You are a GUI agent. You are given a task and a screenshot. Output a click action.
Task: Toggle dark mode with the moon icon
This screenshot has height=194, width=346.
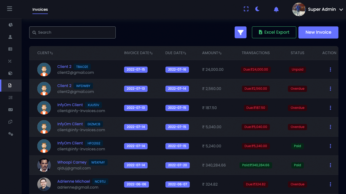click(x=257, y=9)
